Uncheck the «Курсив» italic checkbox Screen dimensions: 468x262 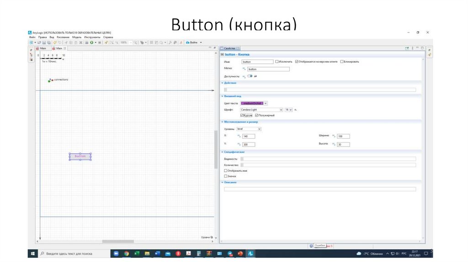[x=242, y=115]
